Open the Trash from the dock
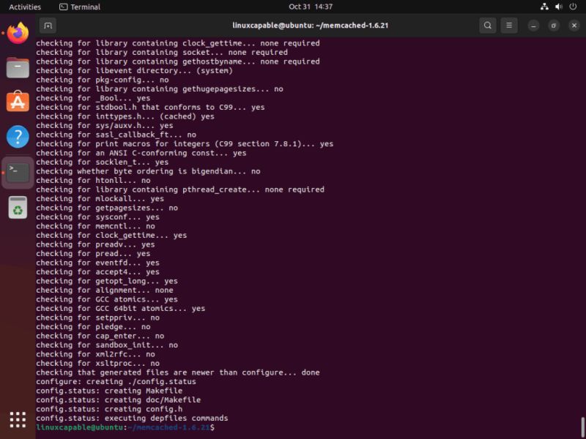 17,207
